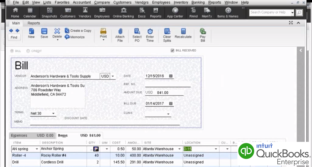Image resolution: width=312 pixels, height=167 pixels.
Task: Select the Bill radio button
Action: 12,51
